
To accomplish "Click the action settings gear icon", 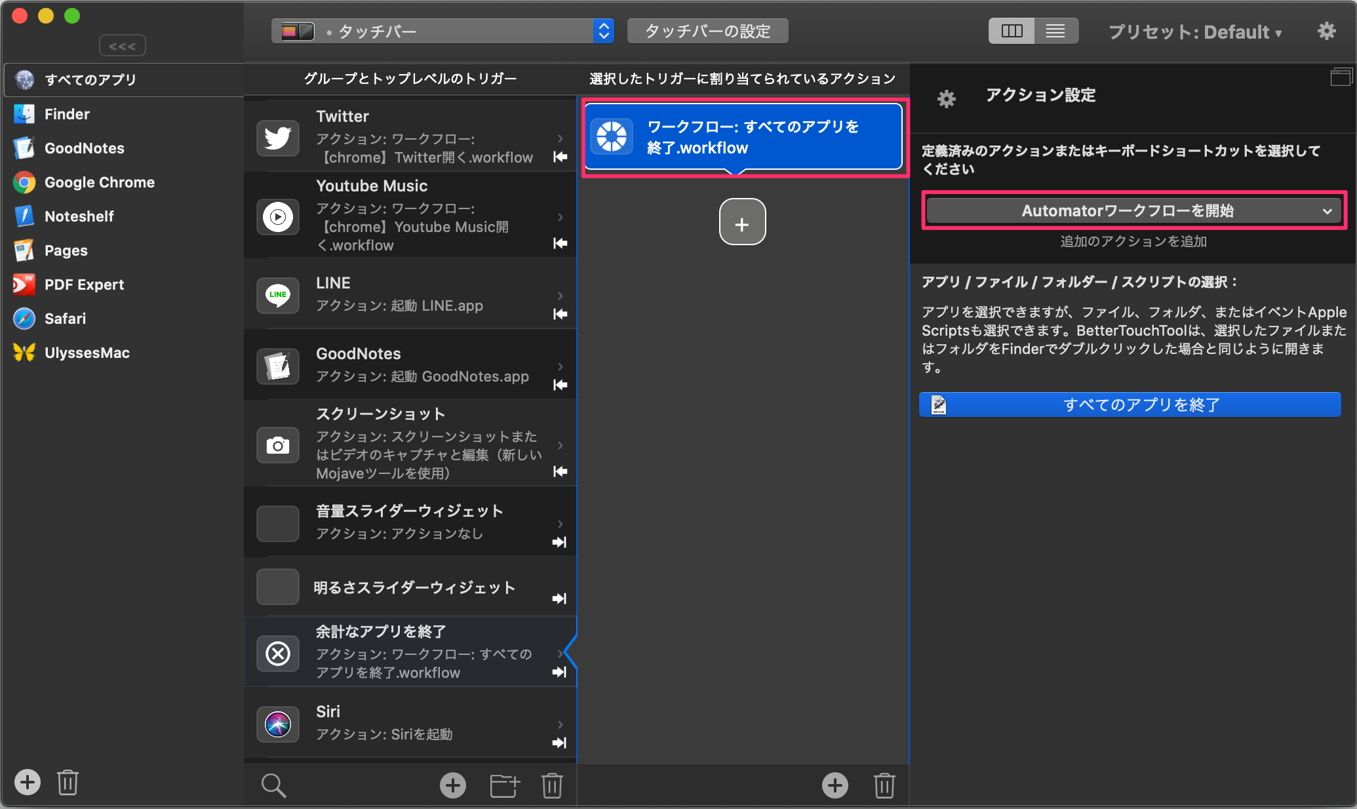I will coord(946,99).
